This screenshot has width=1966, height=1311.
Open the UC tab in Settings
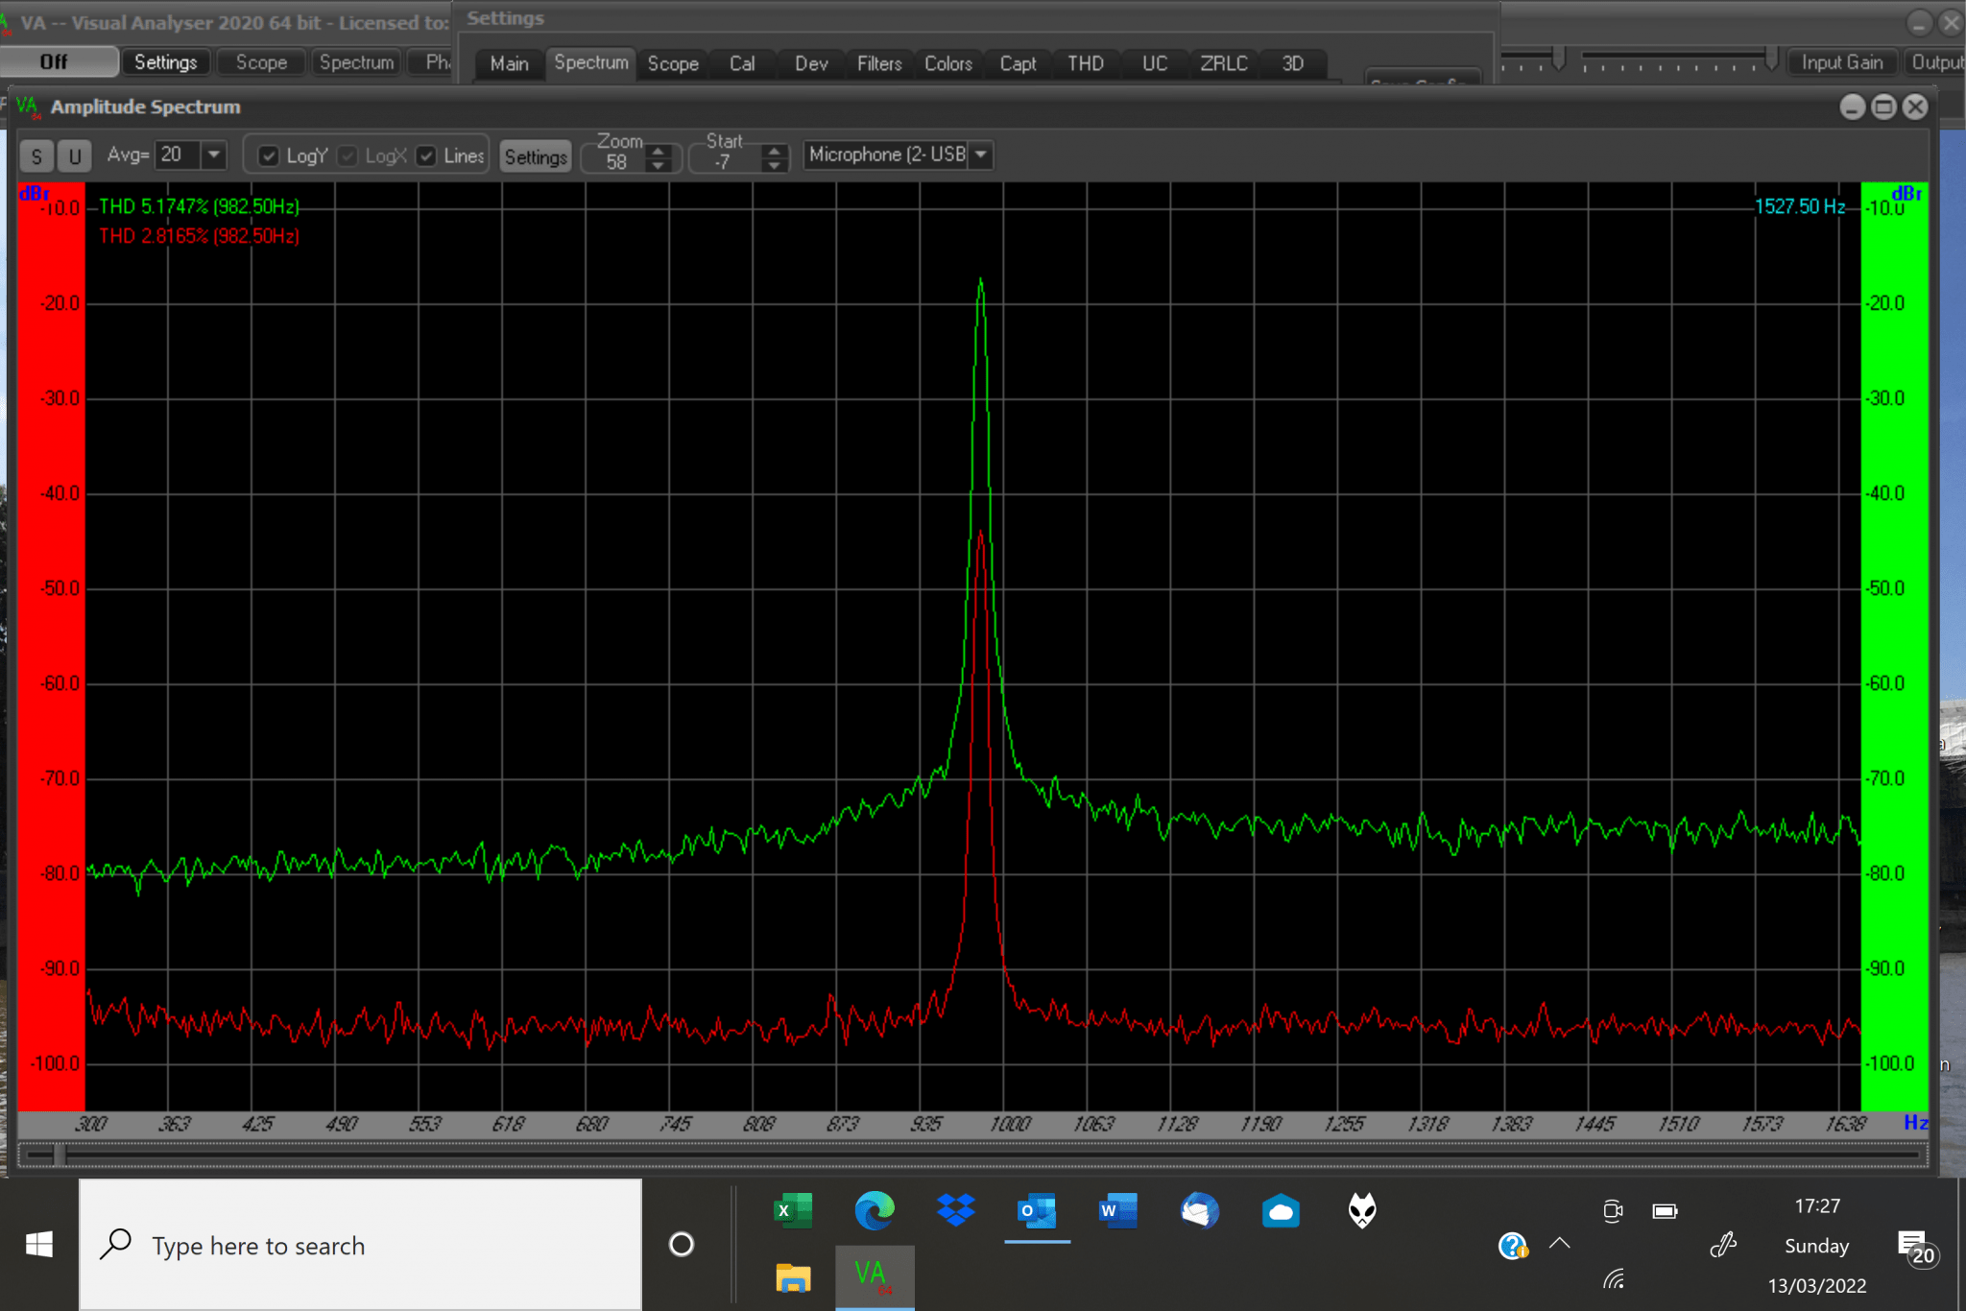(x=1155, y=63)
